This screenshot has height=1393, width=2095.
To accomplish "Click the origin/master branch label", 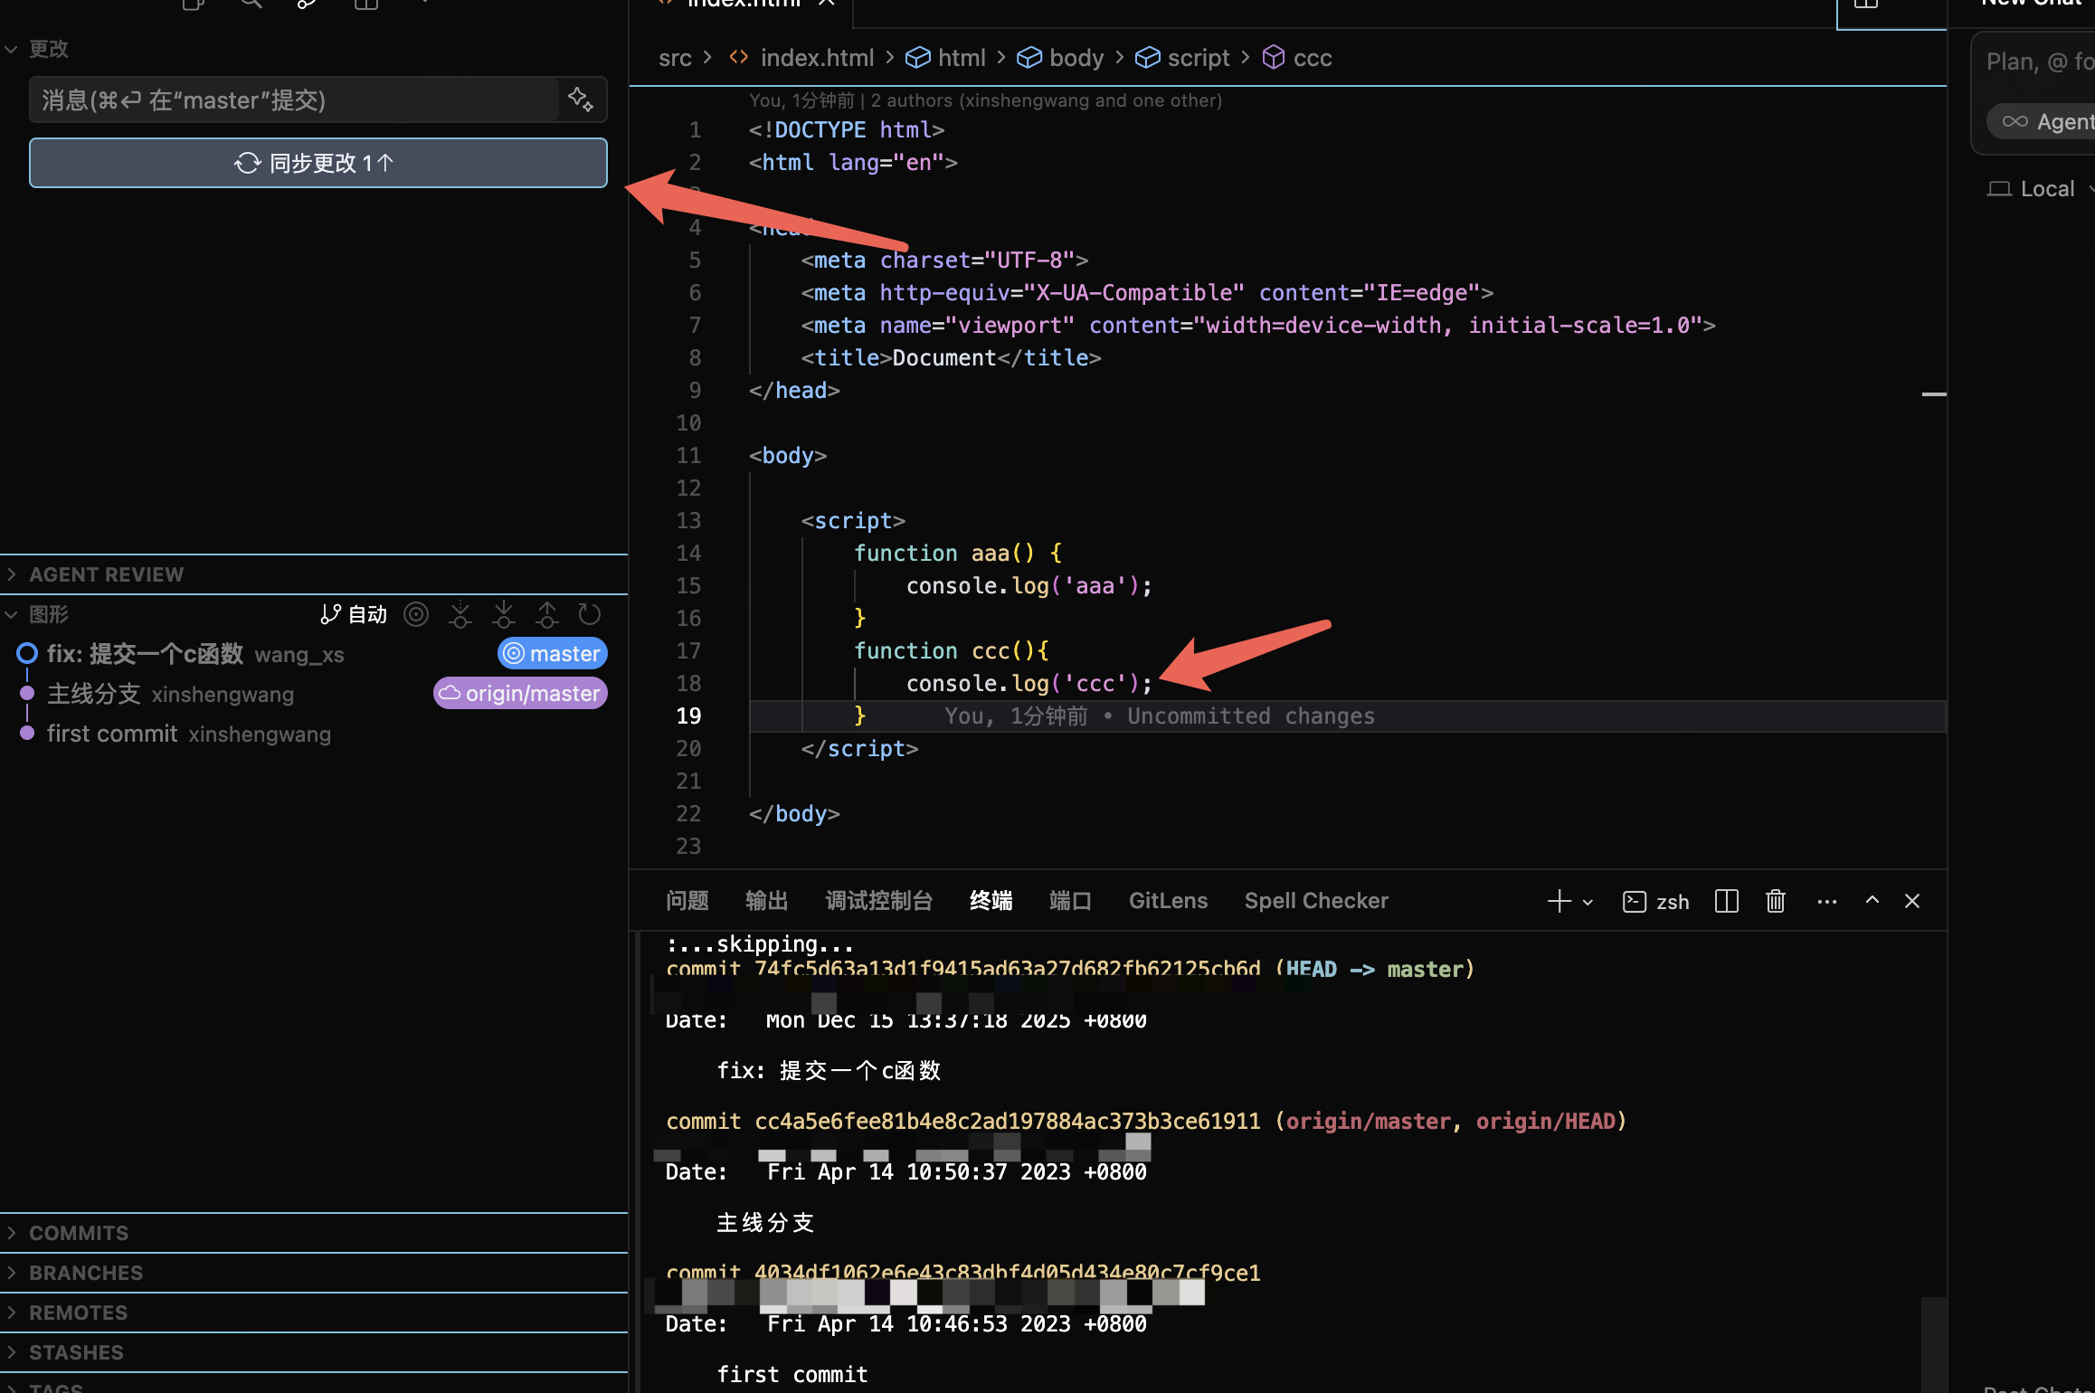I will point(520,694).
